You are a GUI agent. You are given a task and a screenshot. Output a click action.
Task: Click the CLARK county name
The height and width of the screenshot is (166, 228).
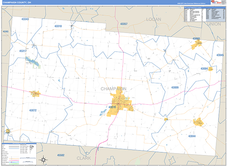pyautogui.click(x=84, y=158)
